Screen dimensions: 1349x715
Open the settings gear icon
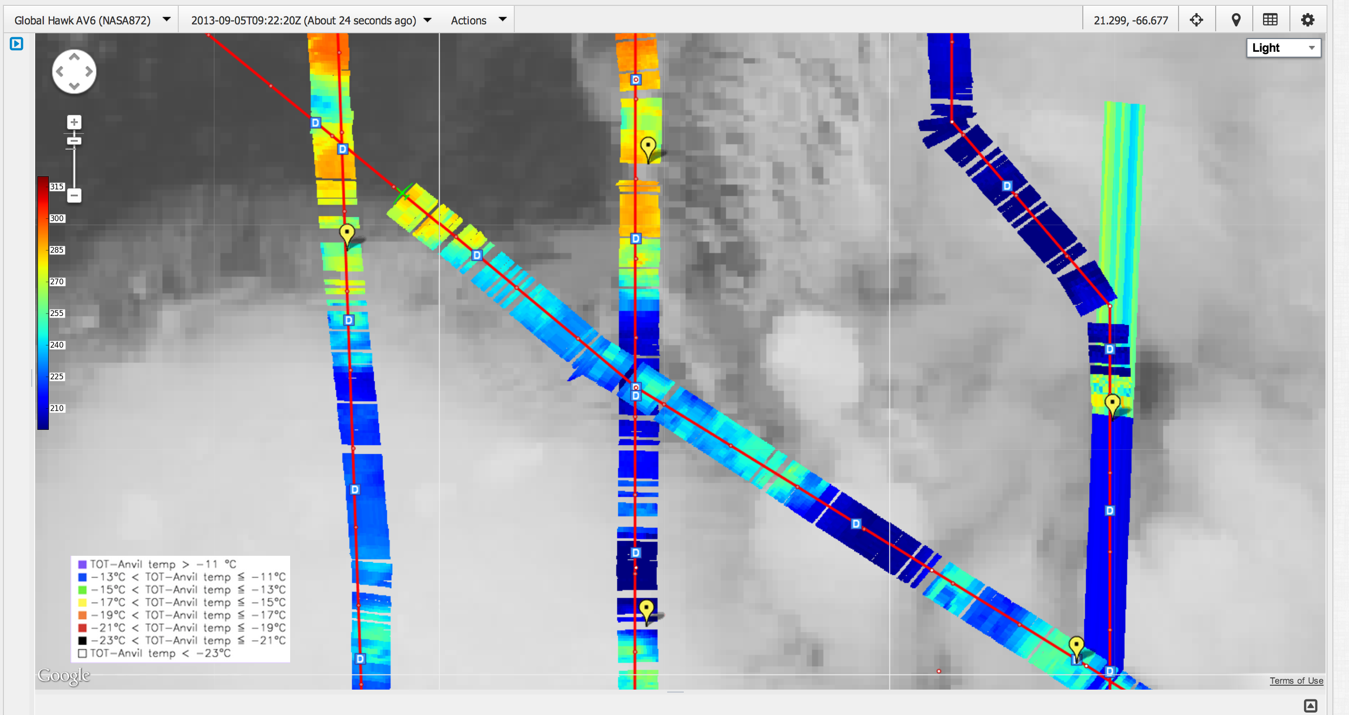pyautogui.click(x=1307, y=20)
